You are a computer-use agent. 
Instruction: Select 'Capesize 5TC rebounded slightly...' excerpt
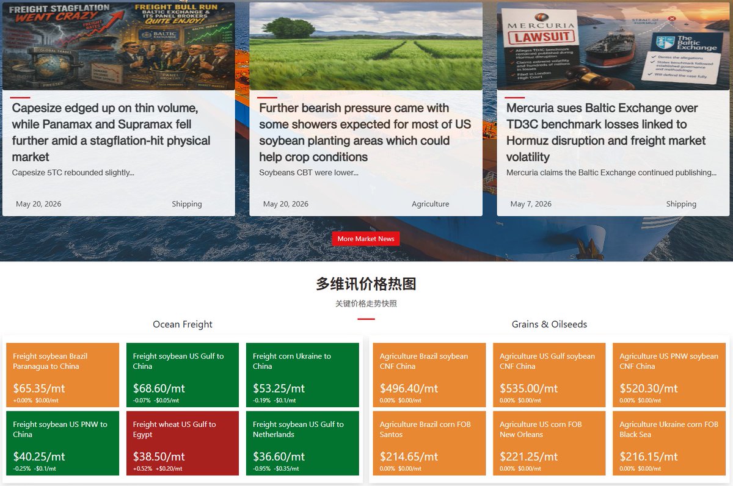pos(73,173)
